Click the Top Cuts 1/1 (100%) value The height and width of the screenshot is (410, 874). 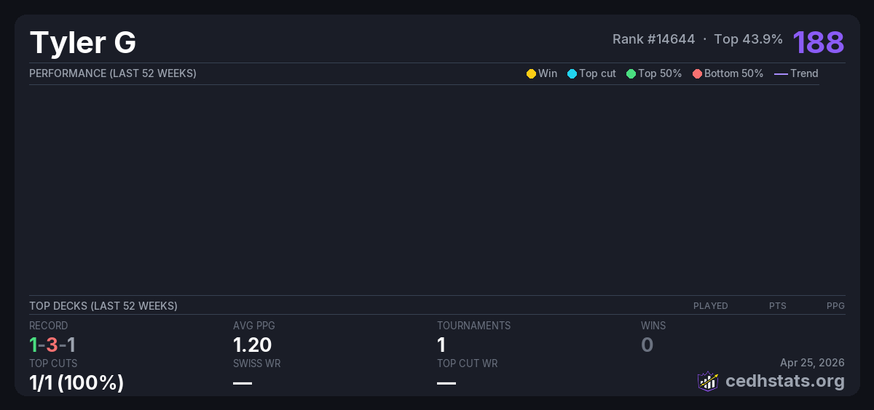click(76, 382)
